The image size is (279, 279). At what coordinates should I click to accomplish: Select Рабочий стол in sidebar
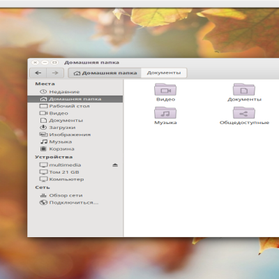point(75,106)
